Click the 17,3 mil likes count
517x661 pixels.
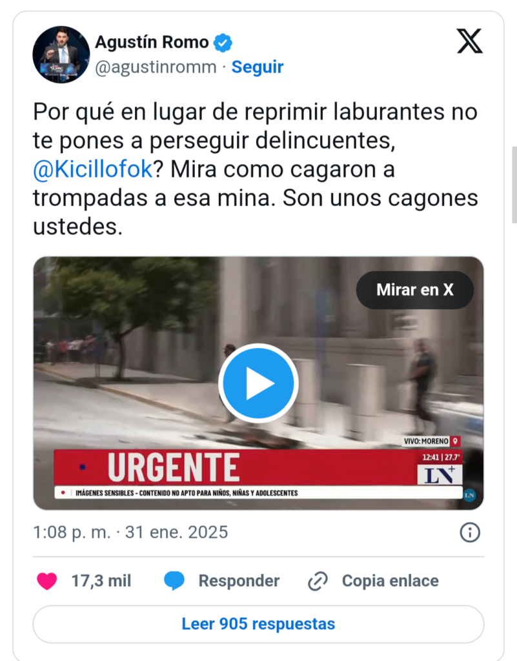pyautogui.click(x=101, y=581)
